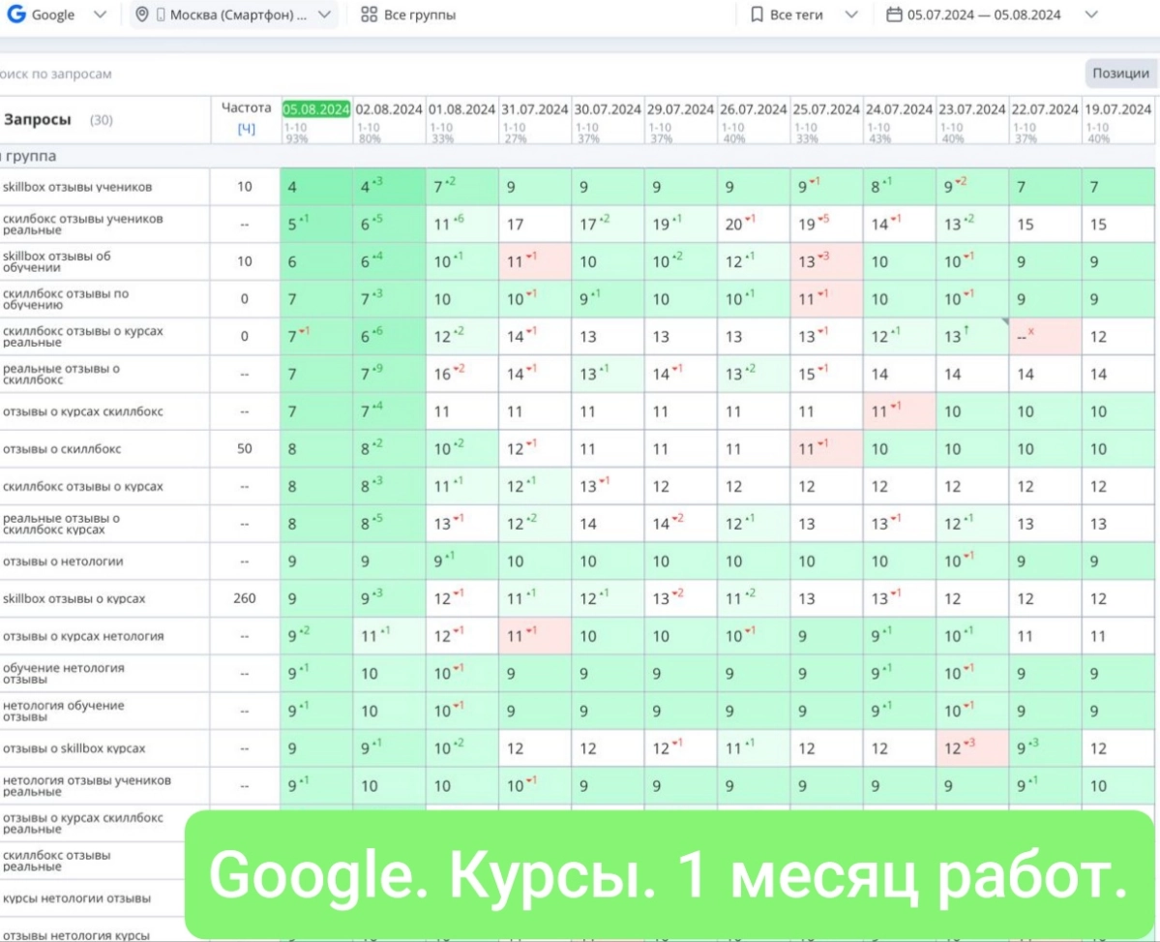Click query 'реальные отзывы о скиллбокс курсах'
Viewport: 1160px width, 942px height.
point(61,524)
